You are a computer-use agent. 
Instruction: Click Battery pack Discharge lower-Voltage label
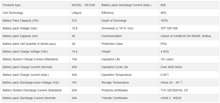point(31,83)
